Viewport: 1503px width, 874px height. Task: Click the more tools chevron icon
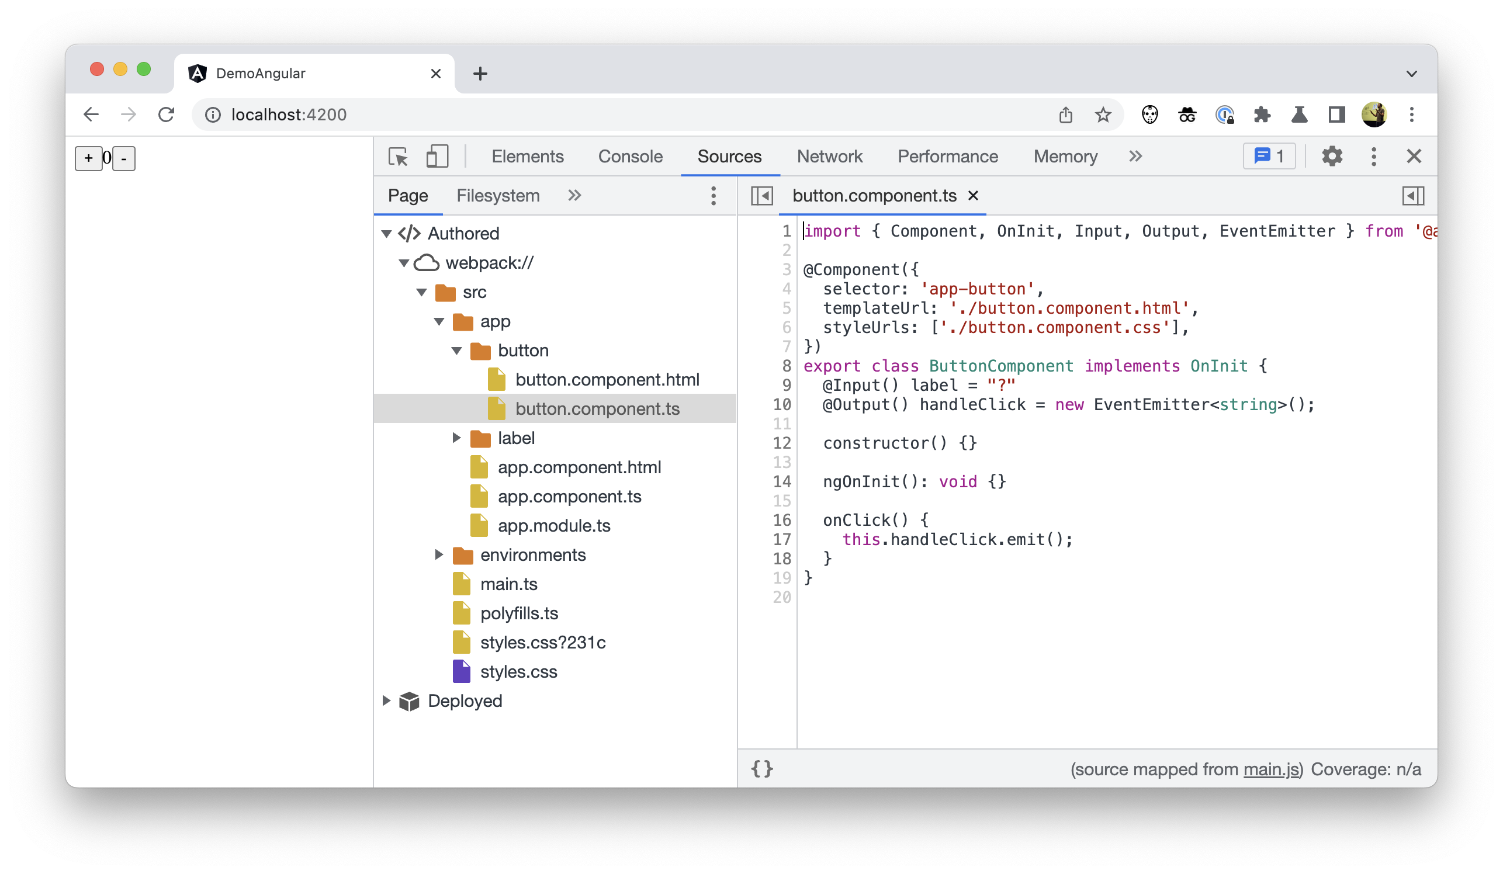[1135, 155]
